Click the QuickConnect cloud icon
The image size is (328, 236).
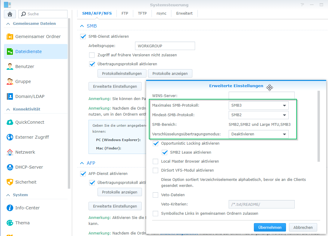(x=10, y=122)
